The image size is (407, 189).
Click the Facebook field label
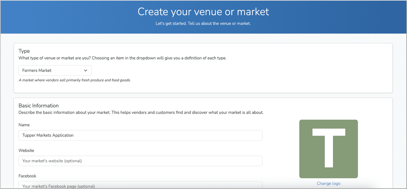click(27, 176)
